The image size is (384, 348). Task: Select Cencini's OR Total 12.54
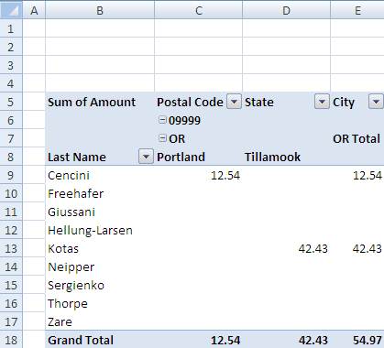click(x=357, y=175)
